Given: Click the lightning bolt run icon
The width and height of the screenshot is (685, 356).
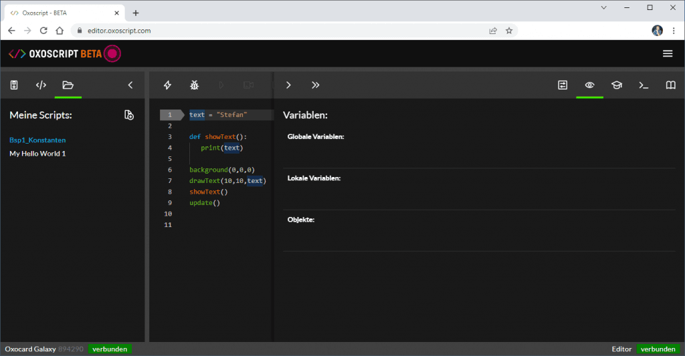Looking at the screenshot, I should click(x=167, y=85).
